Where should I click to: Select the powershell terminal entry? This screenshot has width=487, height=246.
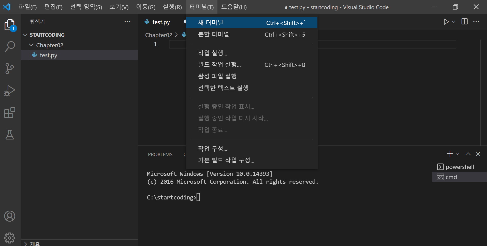click(x=460, y=167)
